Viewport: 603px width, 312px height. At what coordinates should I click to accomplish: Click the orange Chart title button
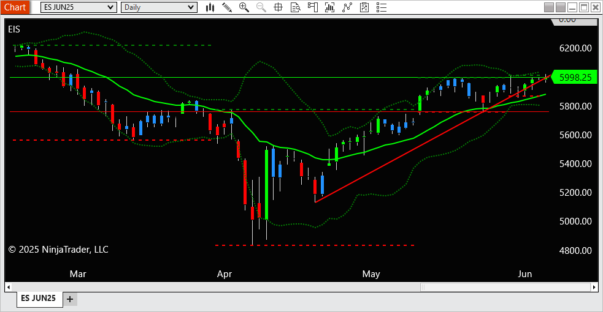pos(15,7)
